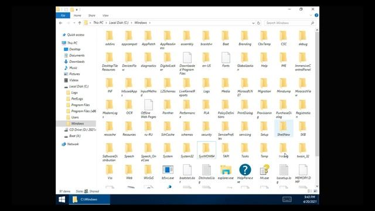Open recent locations dropdown arrow
This screenshot has height=211, width=375.
click(74, 23)
